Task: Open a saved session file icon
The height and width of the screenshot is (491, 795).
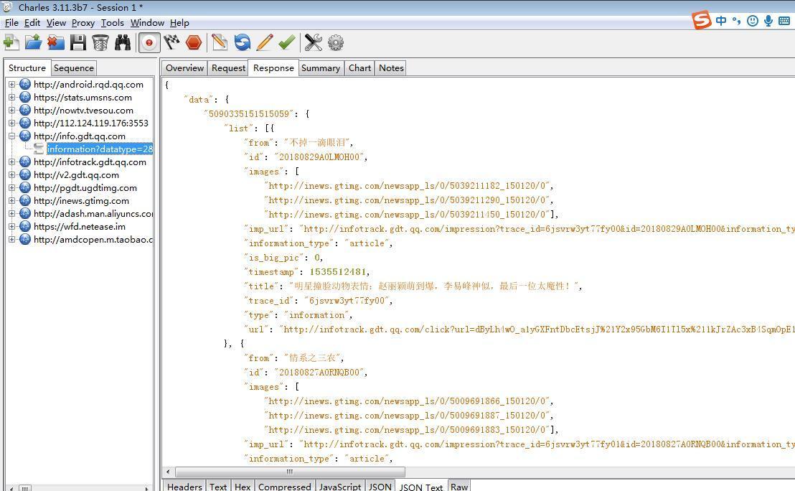Action: pyautogui.click(x=34, y=42)
